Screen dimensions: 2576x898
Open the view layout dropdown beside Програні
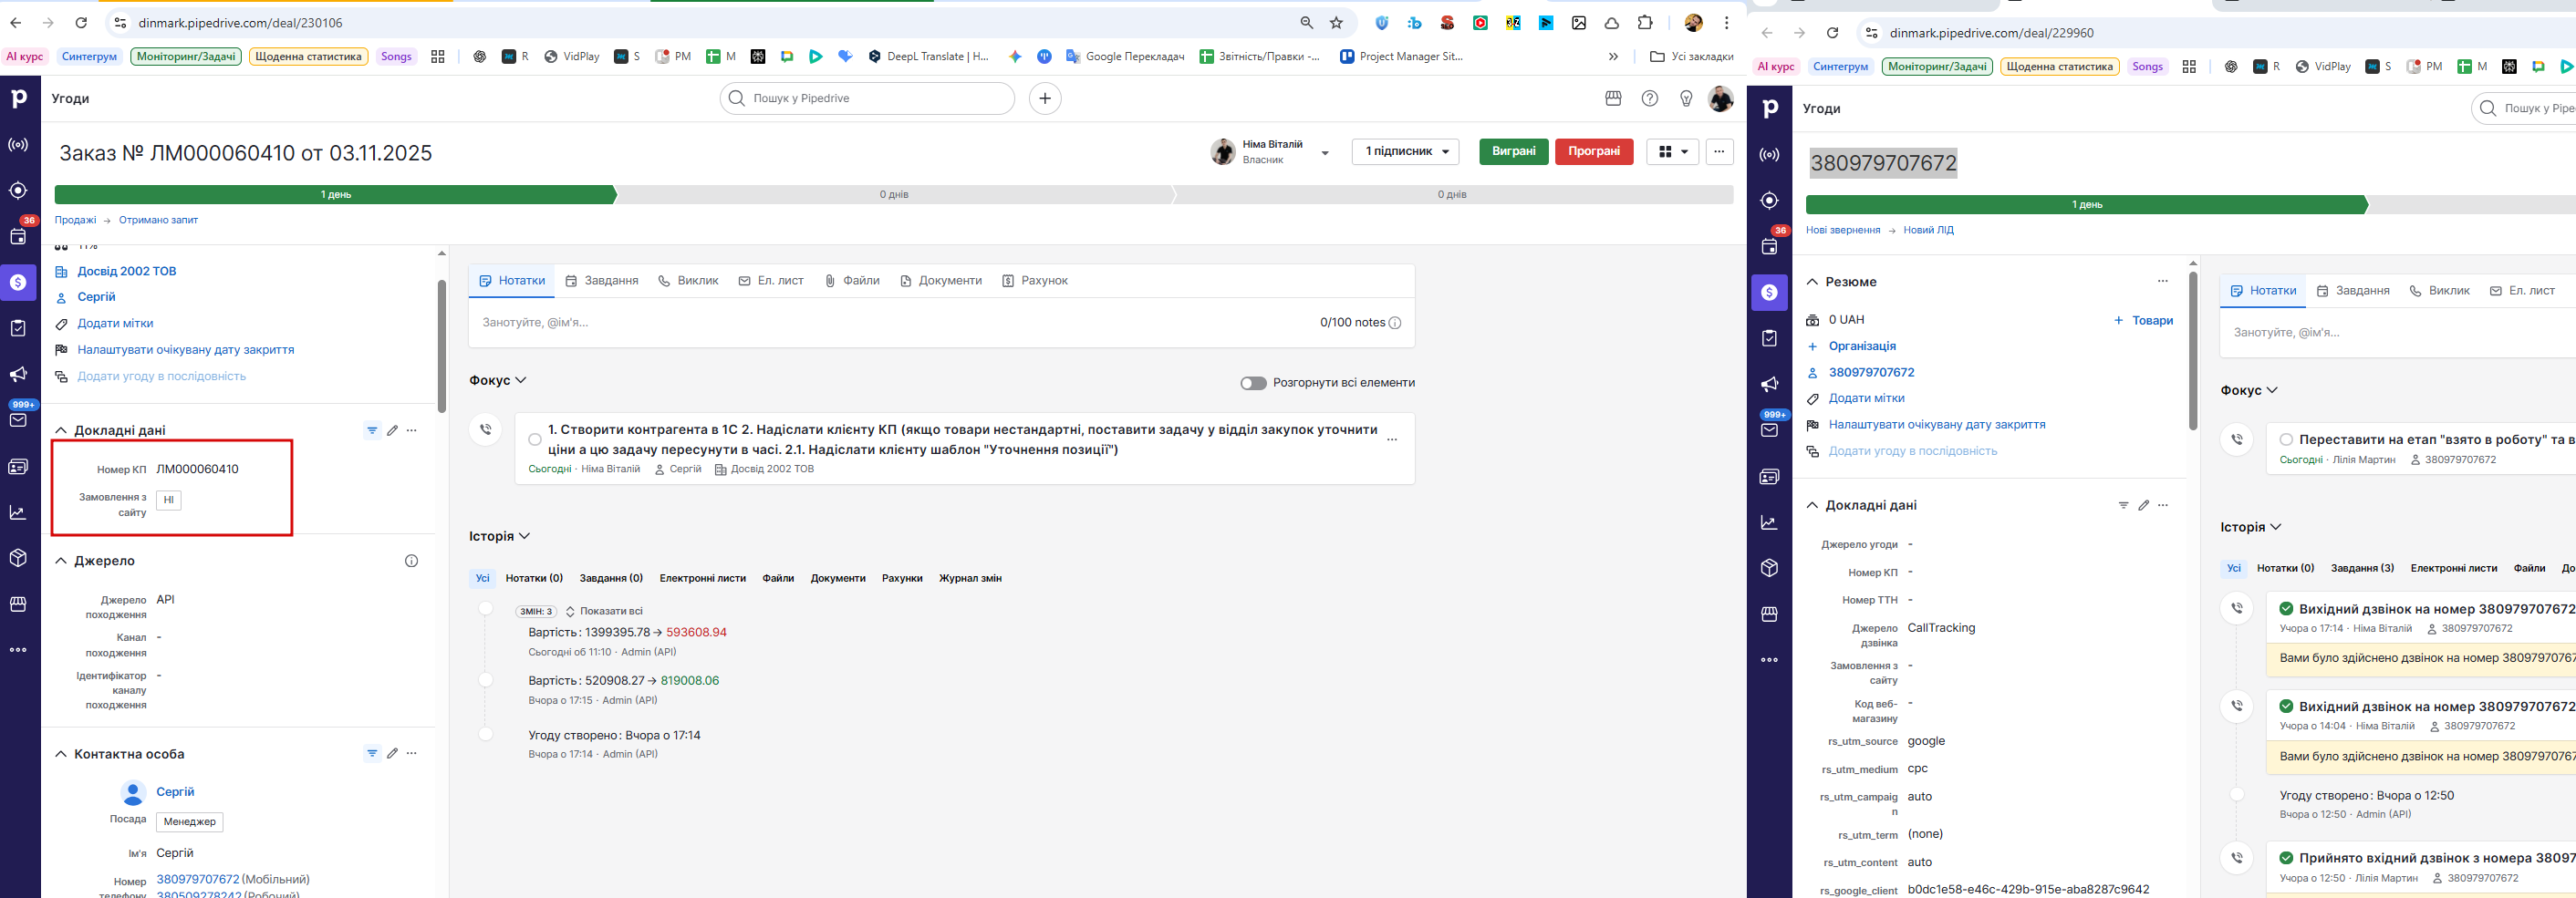pyautogui.click(x=1672, y=151)
